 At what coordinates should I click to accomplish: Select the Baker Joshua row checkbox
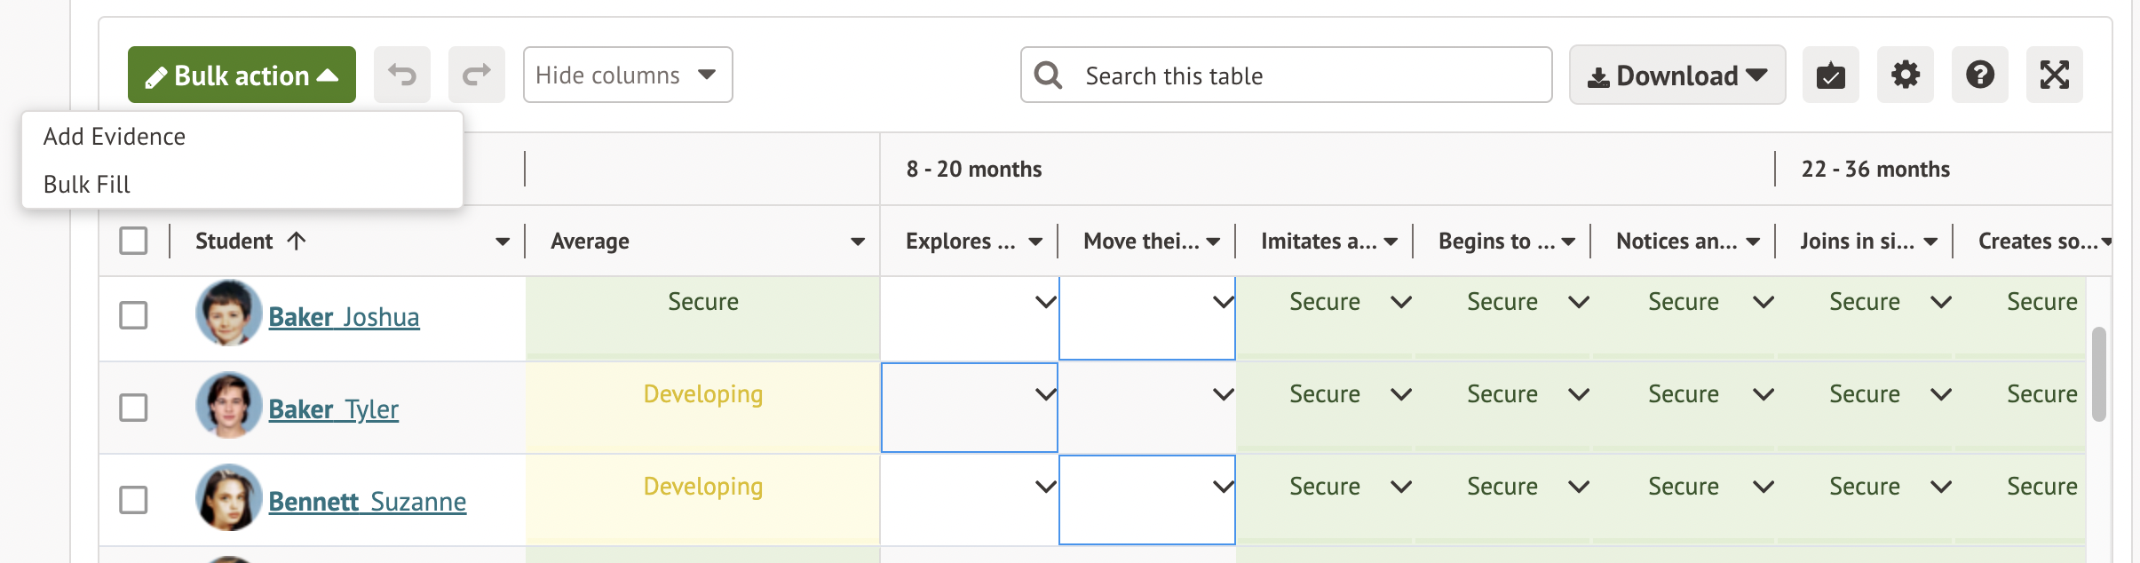point(133,315)
